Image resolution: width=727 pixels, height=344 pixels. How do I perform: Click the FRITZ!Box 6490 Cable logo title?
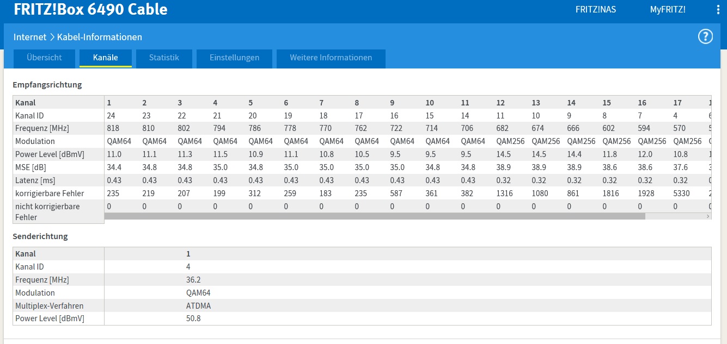[91, 9]
